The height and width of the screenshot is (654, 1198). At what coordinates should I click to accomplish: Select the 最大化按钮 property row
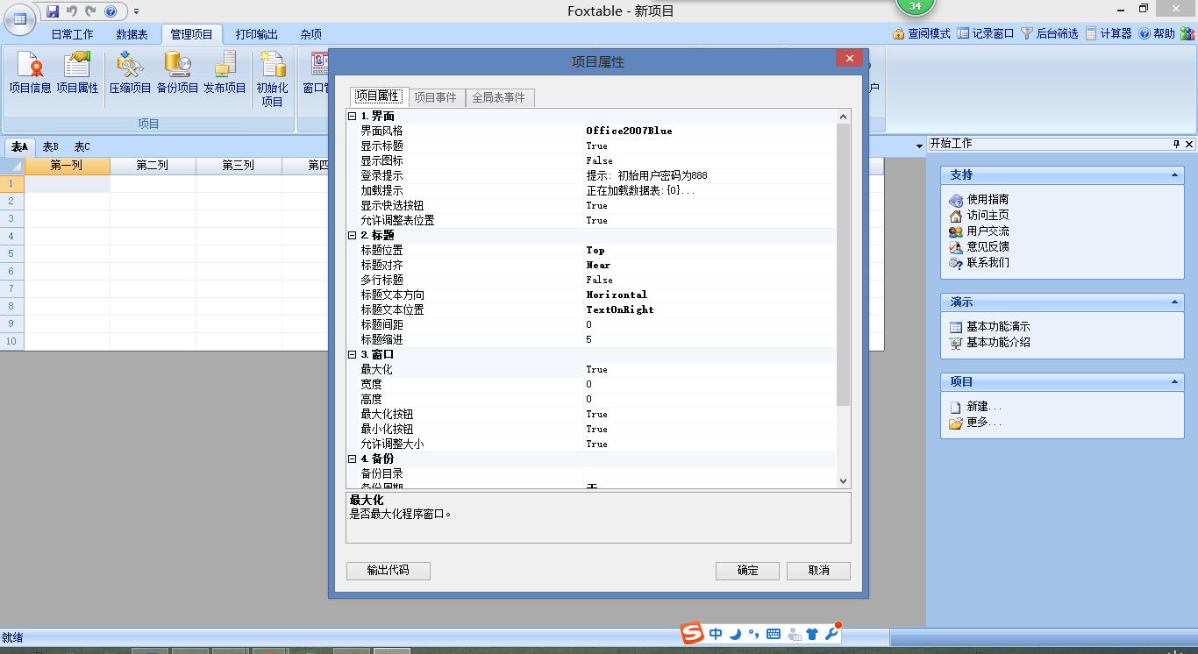click(x=592, y=414)
